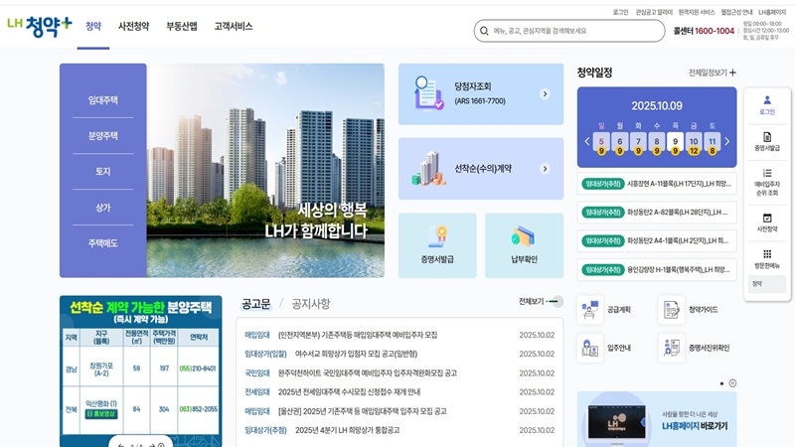Viewport: 795px width, 447px height.
Task: Open 완주덕천하이트 국민임대주택 notice
Action: tap(367, 373)
